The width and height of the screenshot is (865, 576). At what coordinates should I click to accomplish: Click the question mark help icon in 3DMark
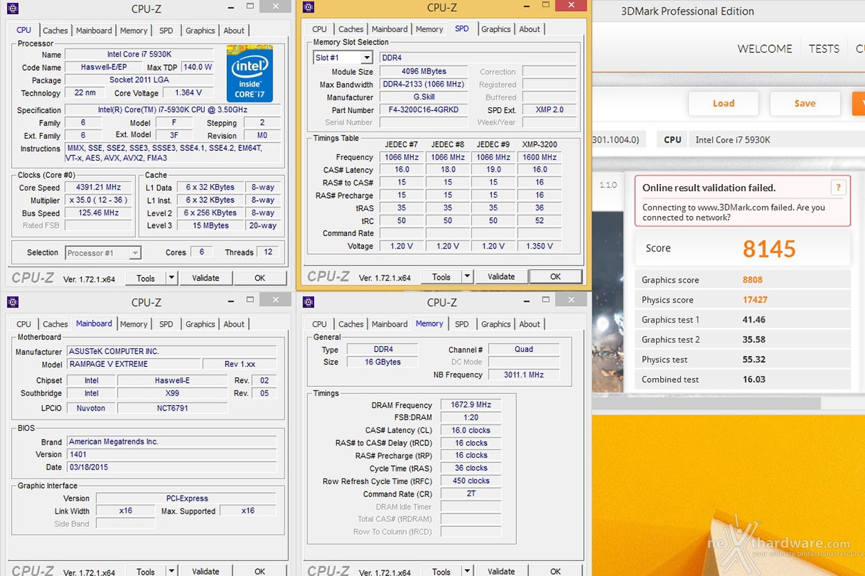point(838,187)
